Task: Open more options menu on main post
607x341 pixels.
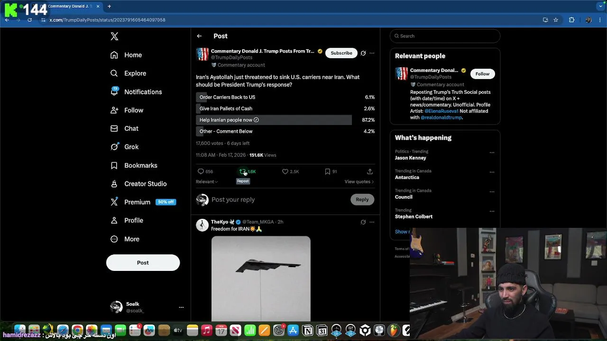Action: (372, 53)
